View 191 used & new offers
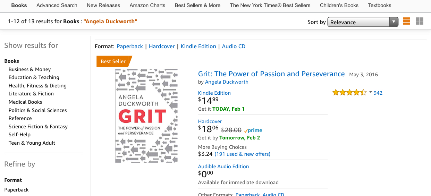 click(x=242, y=154)
